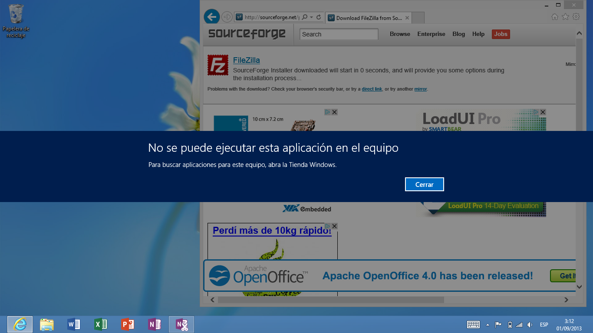Image resolution: width=593 pixels, height=333 pixels.
Task: Click the volume speaker icon
Action: (x=530, y=324)
